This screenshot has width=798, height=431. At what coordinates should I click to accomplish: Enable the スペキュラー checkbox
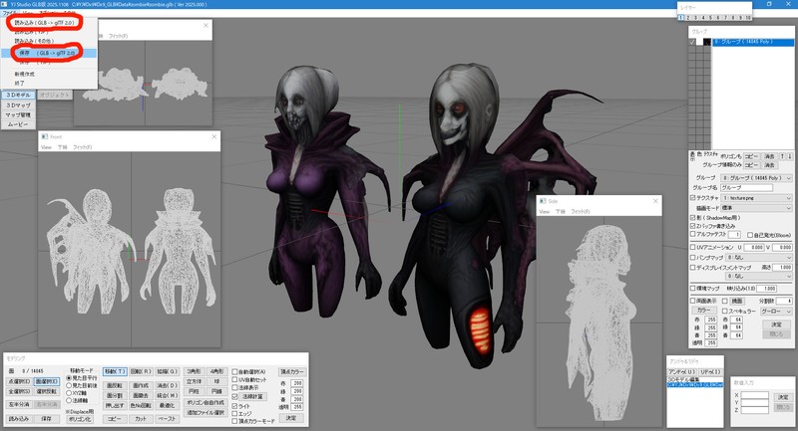point(725,312)
